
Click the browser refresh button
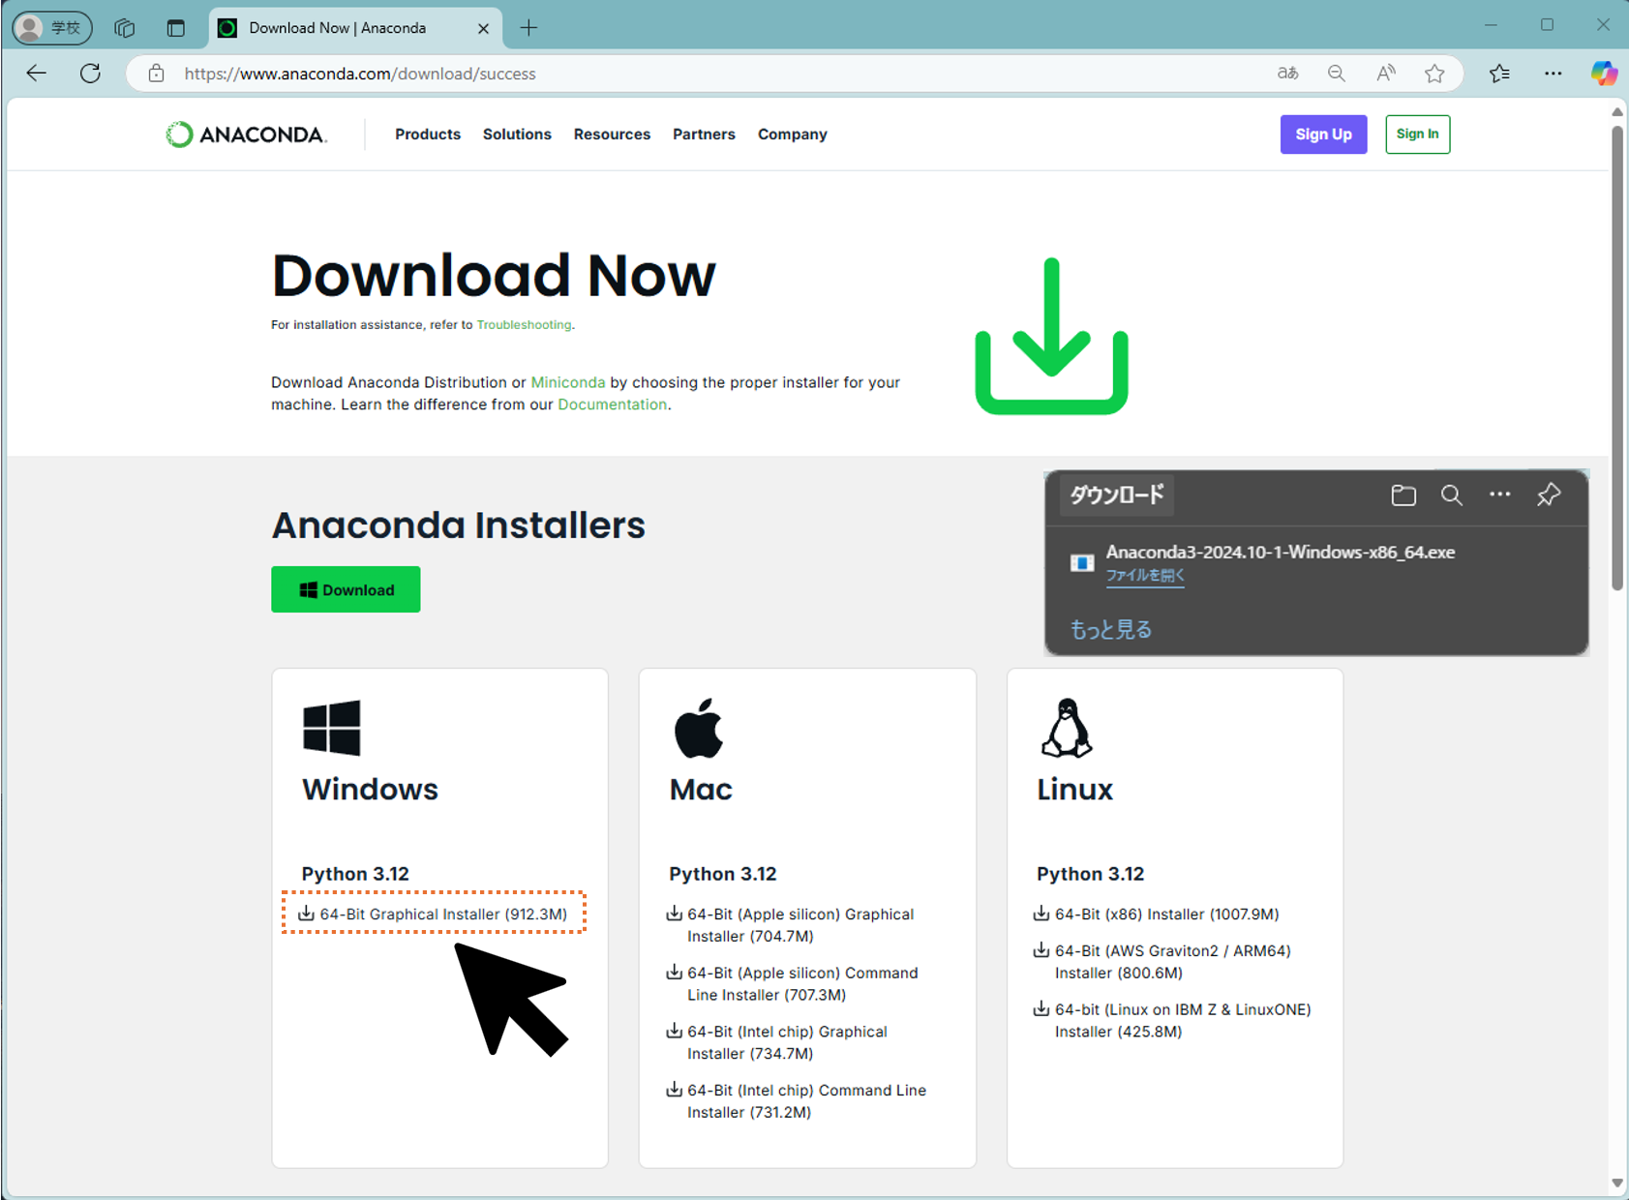90,74
